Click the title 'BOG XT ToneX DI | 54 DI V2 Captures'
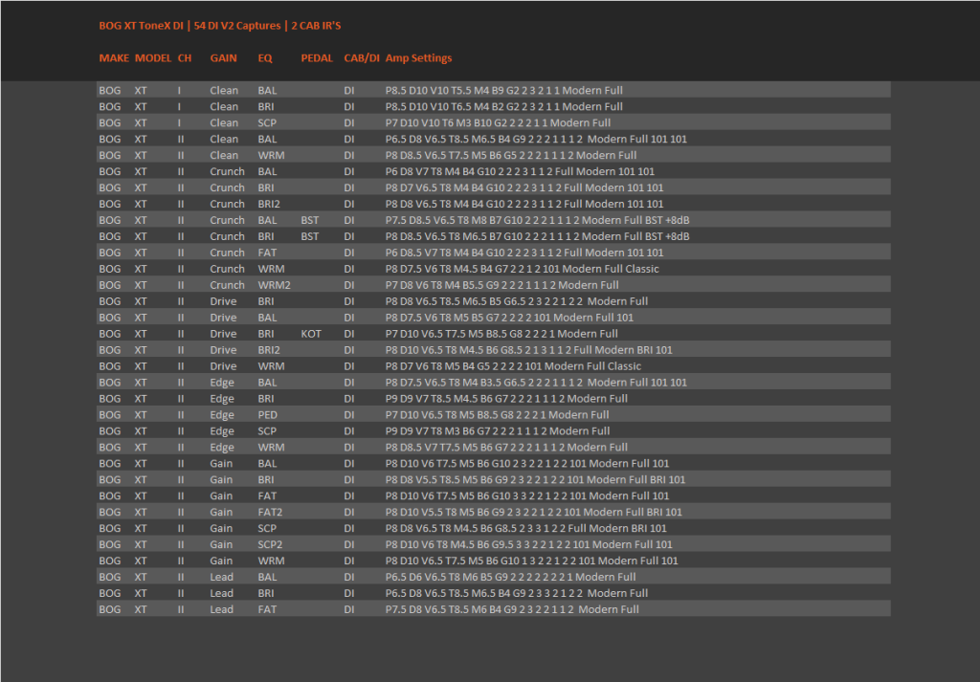 coord(190,26)
